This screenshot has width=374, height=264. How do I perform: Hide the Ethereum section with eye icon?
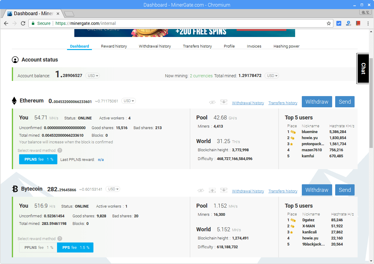tap(212, 102)
